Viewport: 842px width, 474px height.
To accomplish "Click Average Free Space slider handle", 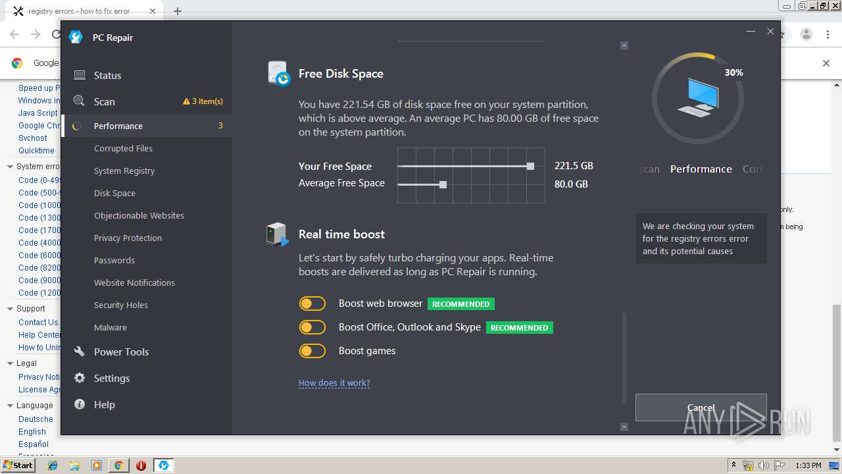I will (x=443, y=184).
